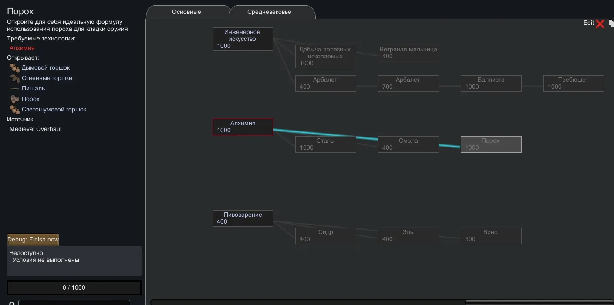
Task: Select the Алхимия research node
Action: point(243,127)
